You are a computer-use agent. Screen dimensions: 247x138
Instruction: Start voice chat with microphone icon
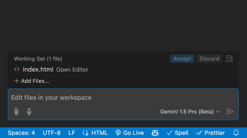(29, 111)
